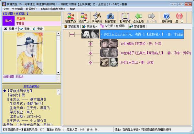Viewport: 194px width, 134px height.
Task: Click the 【家族成员信息】 heading
Action: [x=19, y=91]
